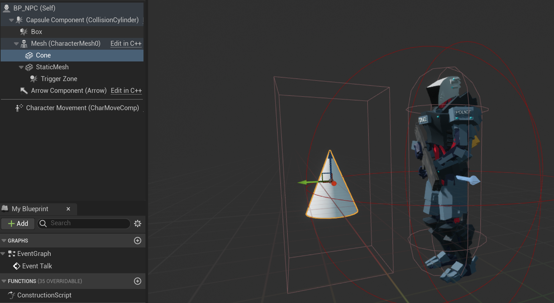Collapse the EventGraph entry
This screenshot has height=303, width=554.
tap(3, 254)
